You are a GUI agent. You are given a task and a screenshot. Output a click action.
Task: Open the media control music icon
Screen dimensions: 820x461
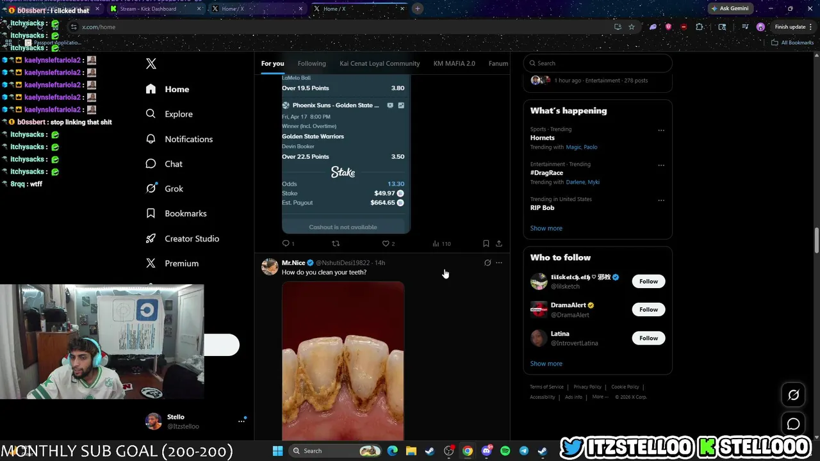[x=745, y=27]
